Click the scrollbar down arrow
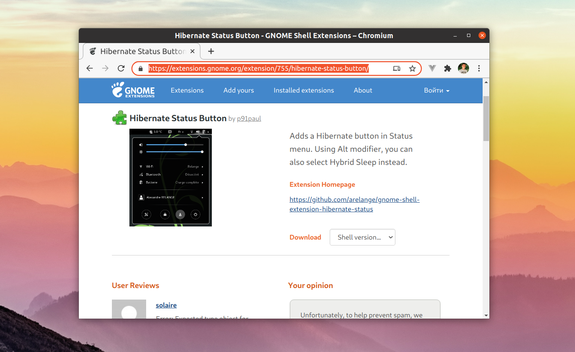The height and width of the screenshot is (352, 575). 486,315
